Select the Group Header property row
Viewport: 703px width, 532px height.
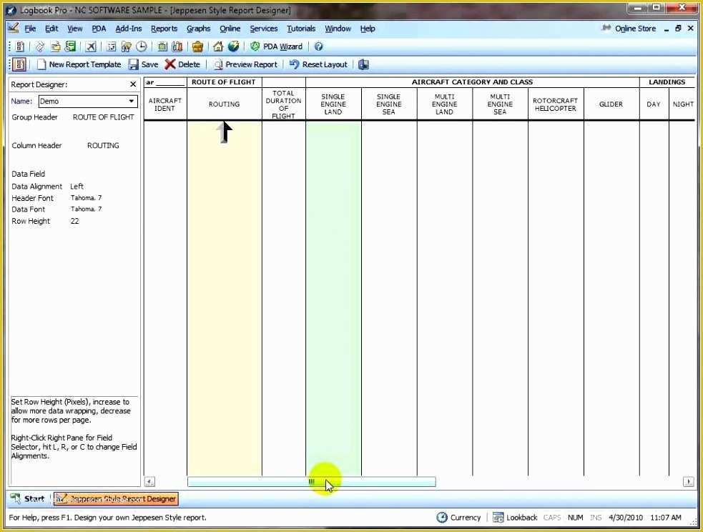click(x=73, y=117)
